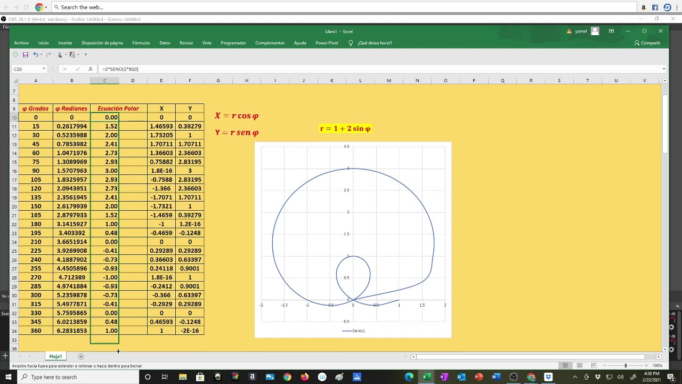Open the yamel account profile
The width and height of the screenshot is (682, 384).
587,31
